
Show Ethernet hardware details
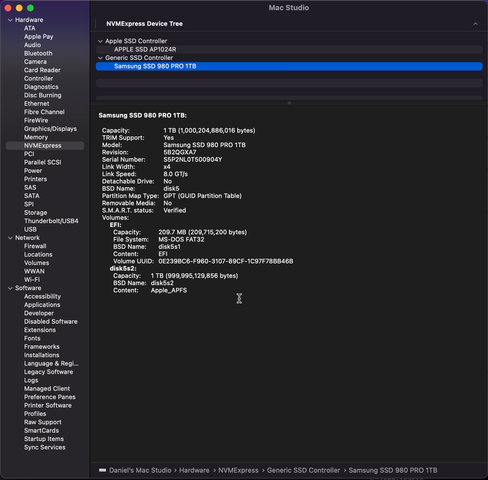[x=37, y=104]
